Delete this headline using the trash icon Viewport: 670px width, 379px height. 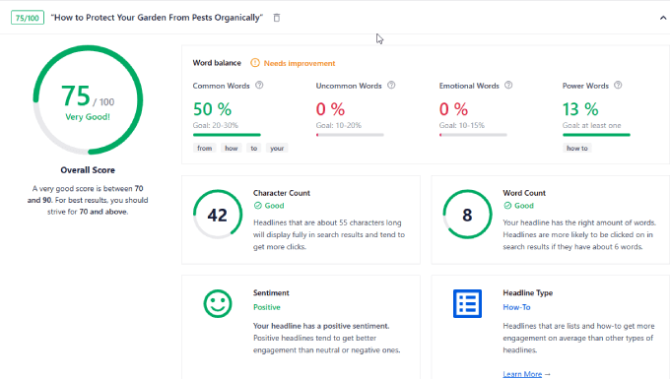tap(277, 18)
